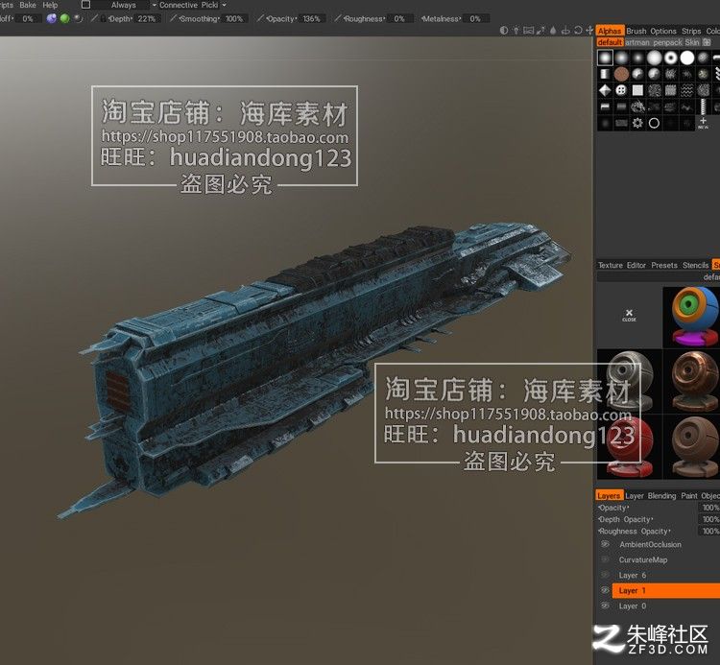
Task: Open the Bake menu
Action: pos(28,5)
